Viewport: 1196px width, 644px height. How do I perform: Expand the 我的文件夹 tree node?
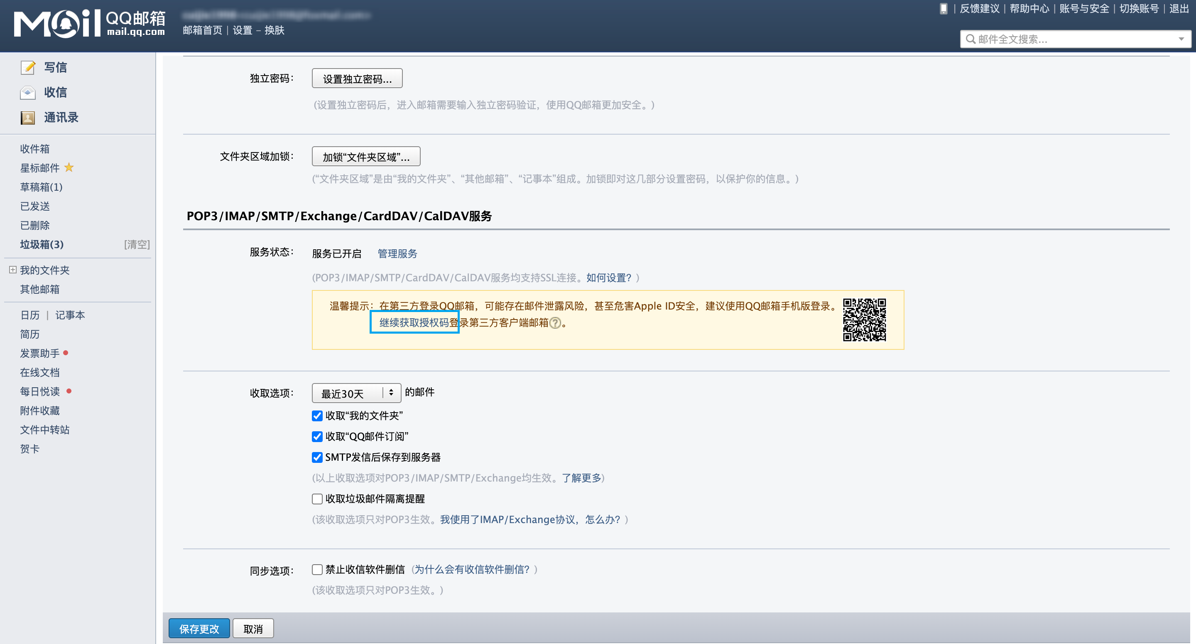click(12, 270)
